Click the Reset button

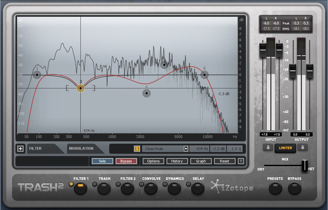(x=224, y=161)
